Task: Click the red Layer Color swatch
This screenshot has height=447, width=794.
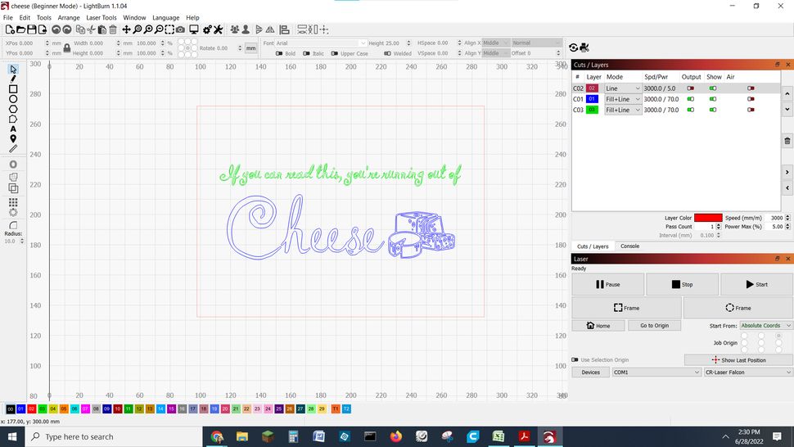Action: click(707, 219)
